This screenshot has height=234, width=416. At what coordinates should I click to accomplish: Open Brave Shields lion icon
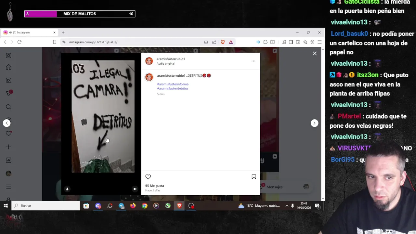pyautogui.click(x=223, y=42)
